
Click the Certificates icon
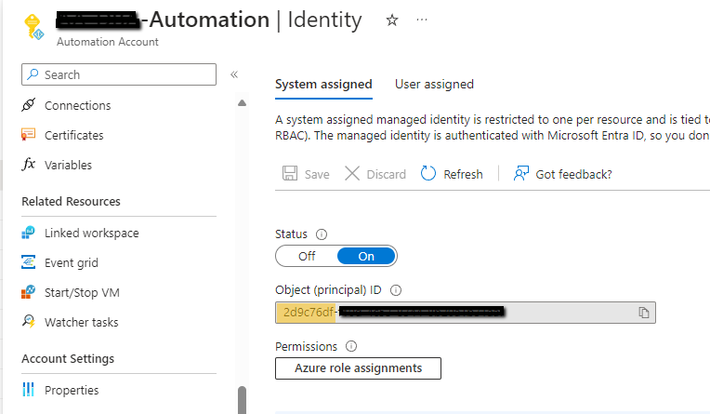point(29,135)
